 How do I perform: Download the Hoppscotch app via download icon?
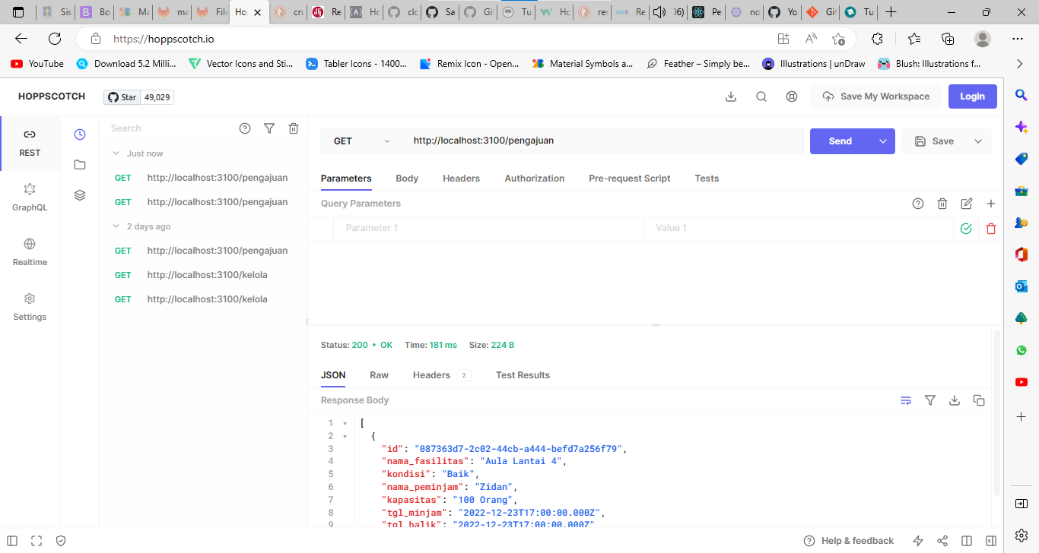(731, 96)
